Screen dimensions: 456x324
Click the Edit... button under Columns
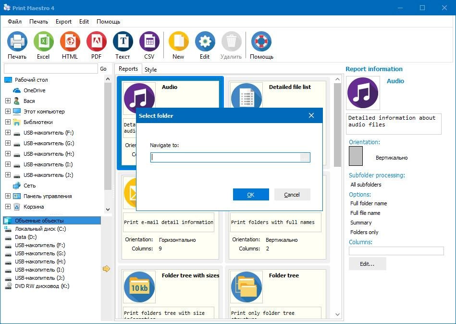click(x=367, y=264)
